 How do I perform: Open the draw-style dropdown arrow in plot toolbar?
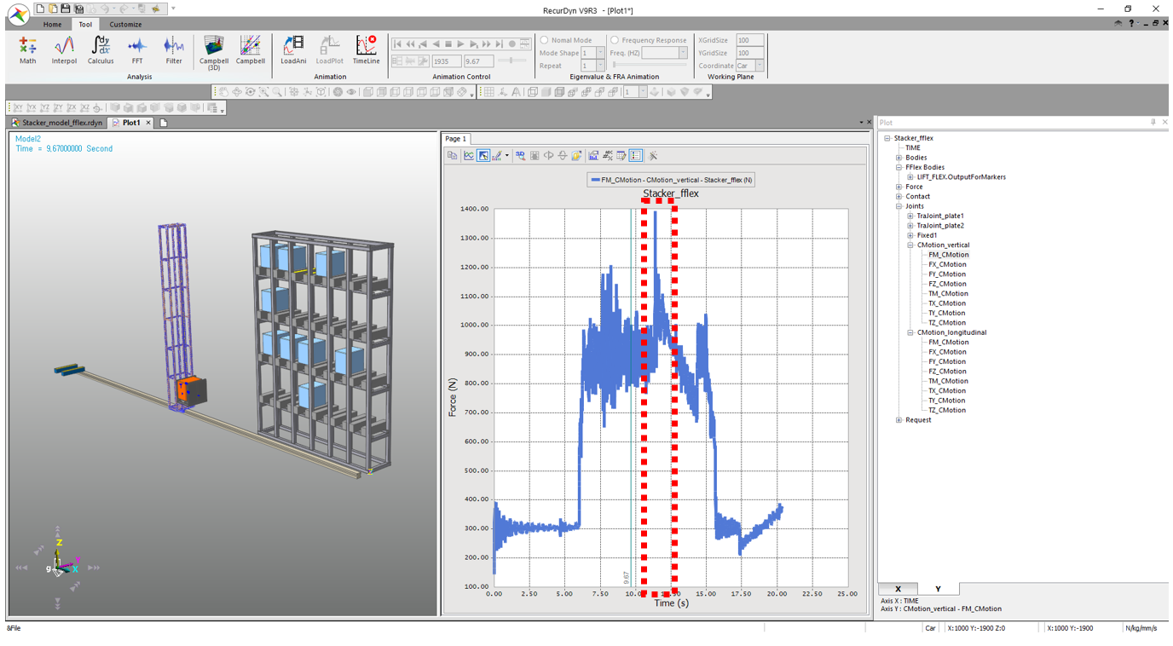[506, 156]
